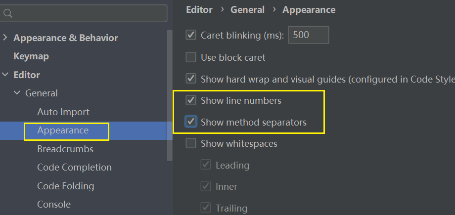Image resolution: width=455 pixels, height=215 pixels.
Task: Click General in the breadcrumb path
Action: coord(247,10)
